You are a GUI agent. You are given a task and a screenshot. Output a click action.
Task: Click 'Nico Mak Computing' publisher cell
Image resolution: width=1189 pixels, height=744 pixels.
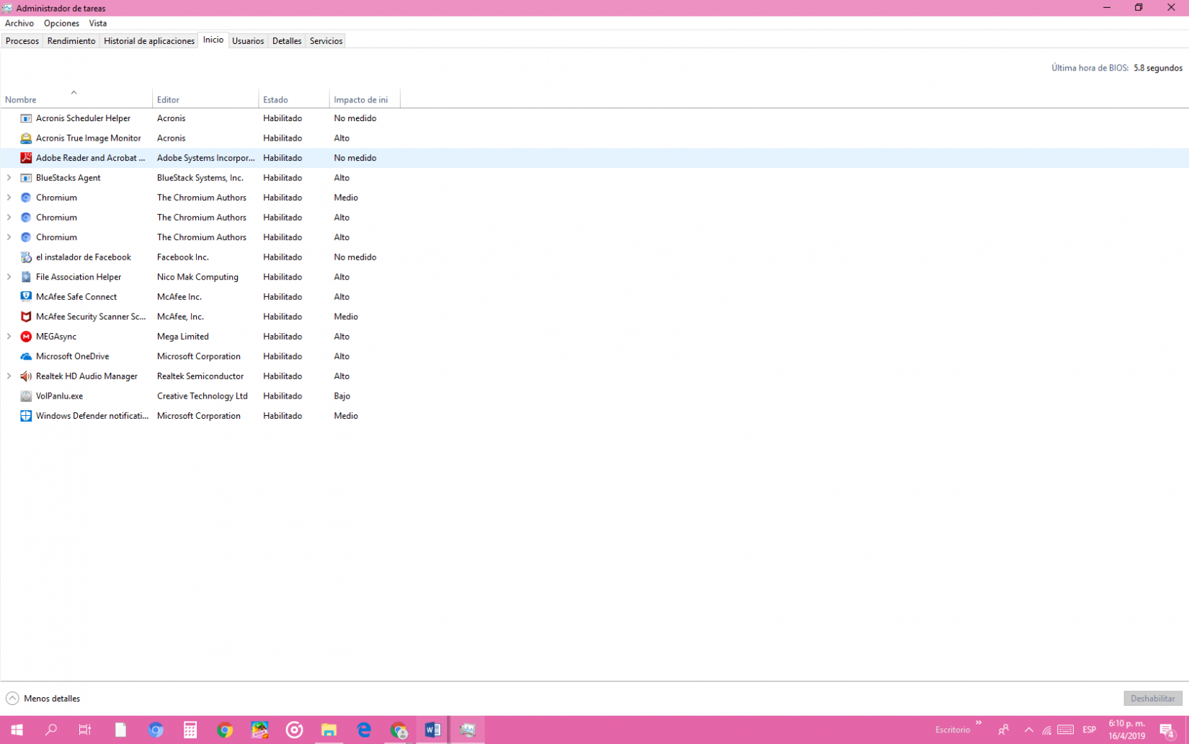coord(197,277)
